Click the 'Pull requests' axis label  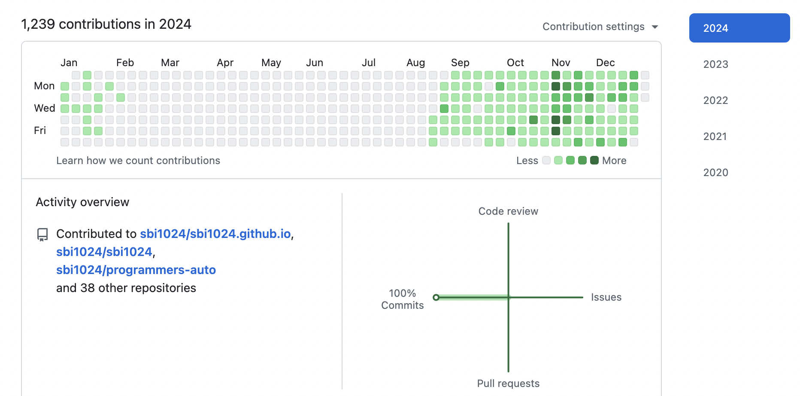[508, 384]
